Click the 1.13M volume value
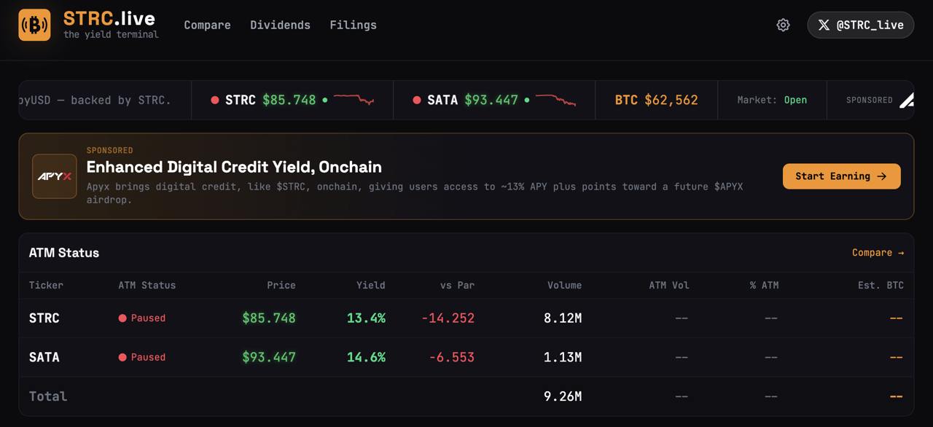This screenshot has width=933, height=427. pos(563,357)
